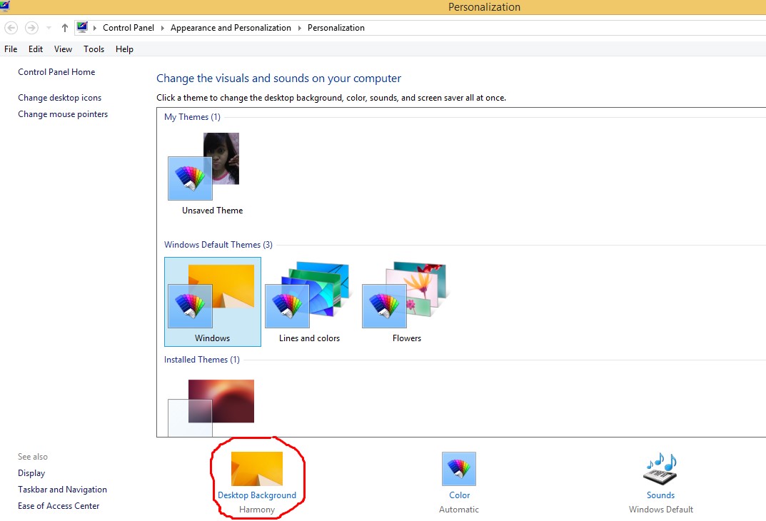
Task: Click the Installed Themes (1) header
Action: point(202,360)
